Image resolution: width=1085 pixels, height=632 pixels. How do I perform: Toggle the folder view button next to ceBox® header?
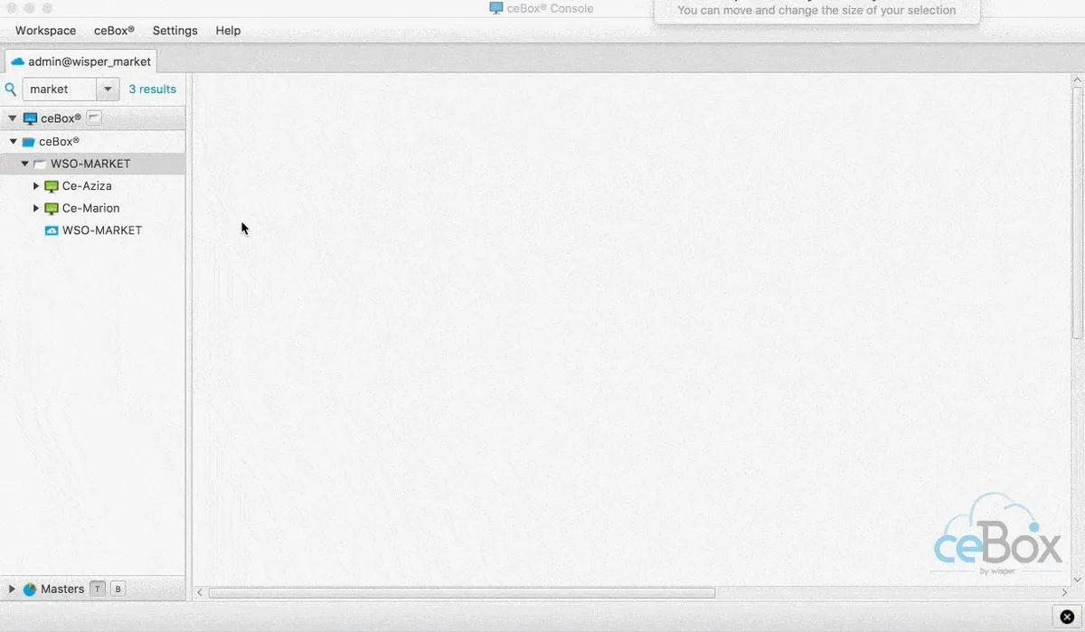pyautogui.click(x=94, y=118)
